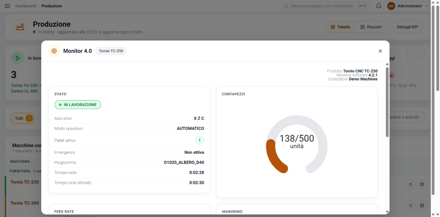Select the program name O1020_ALBERO_D40
The height and width of the screenshot is (217, 440).
(x=184, y=162)
